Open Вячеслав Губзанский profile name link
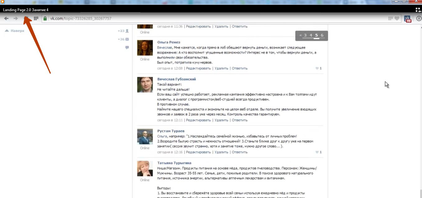 (x=177, y=79)
